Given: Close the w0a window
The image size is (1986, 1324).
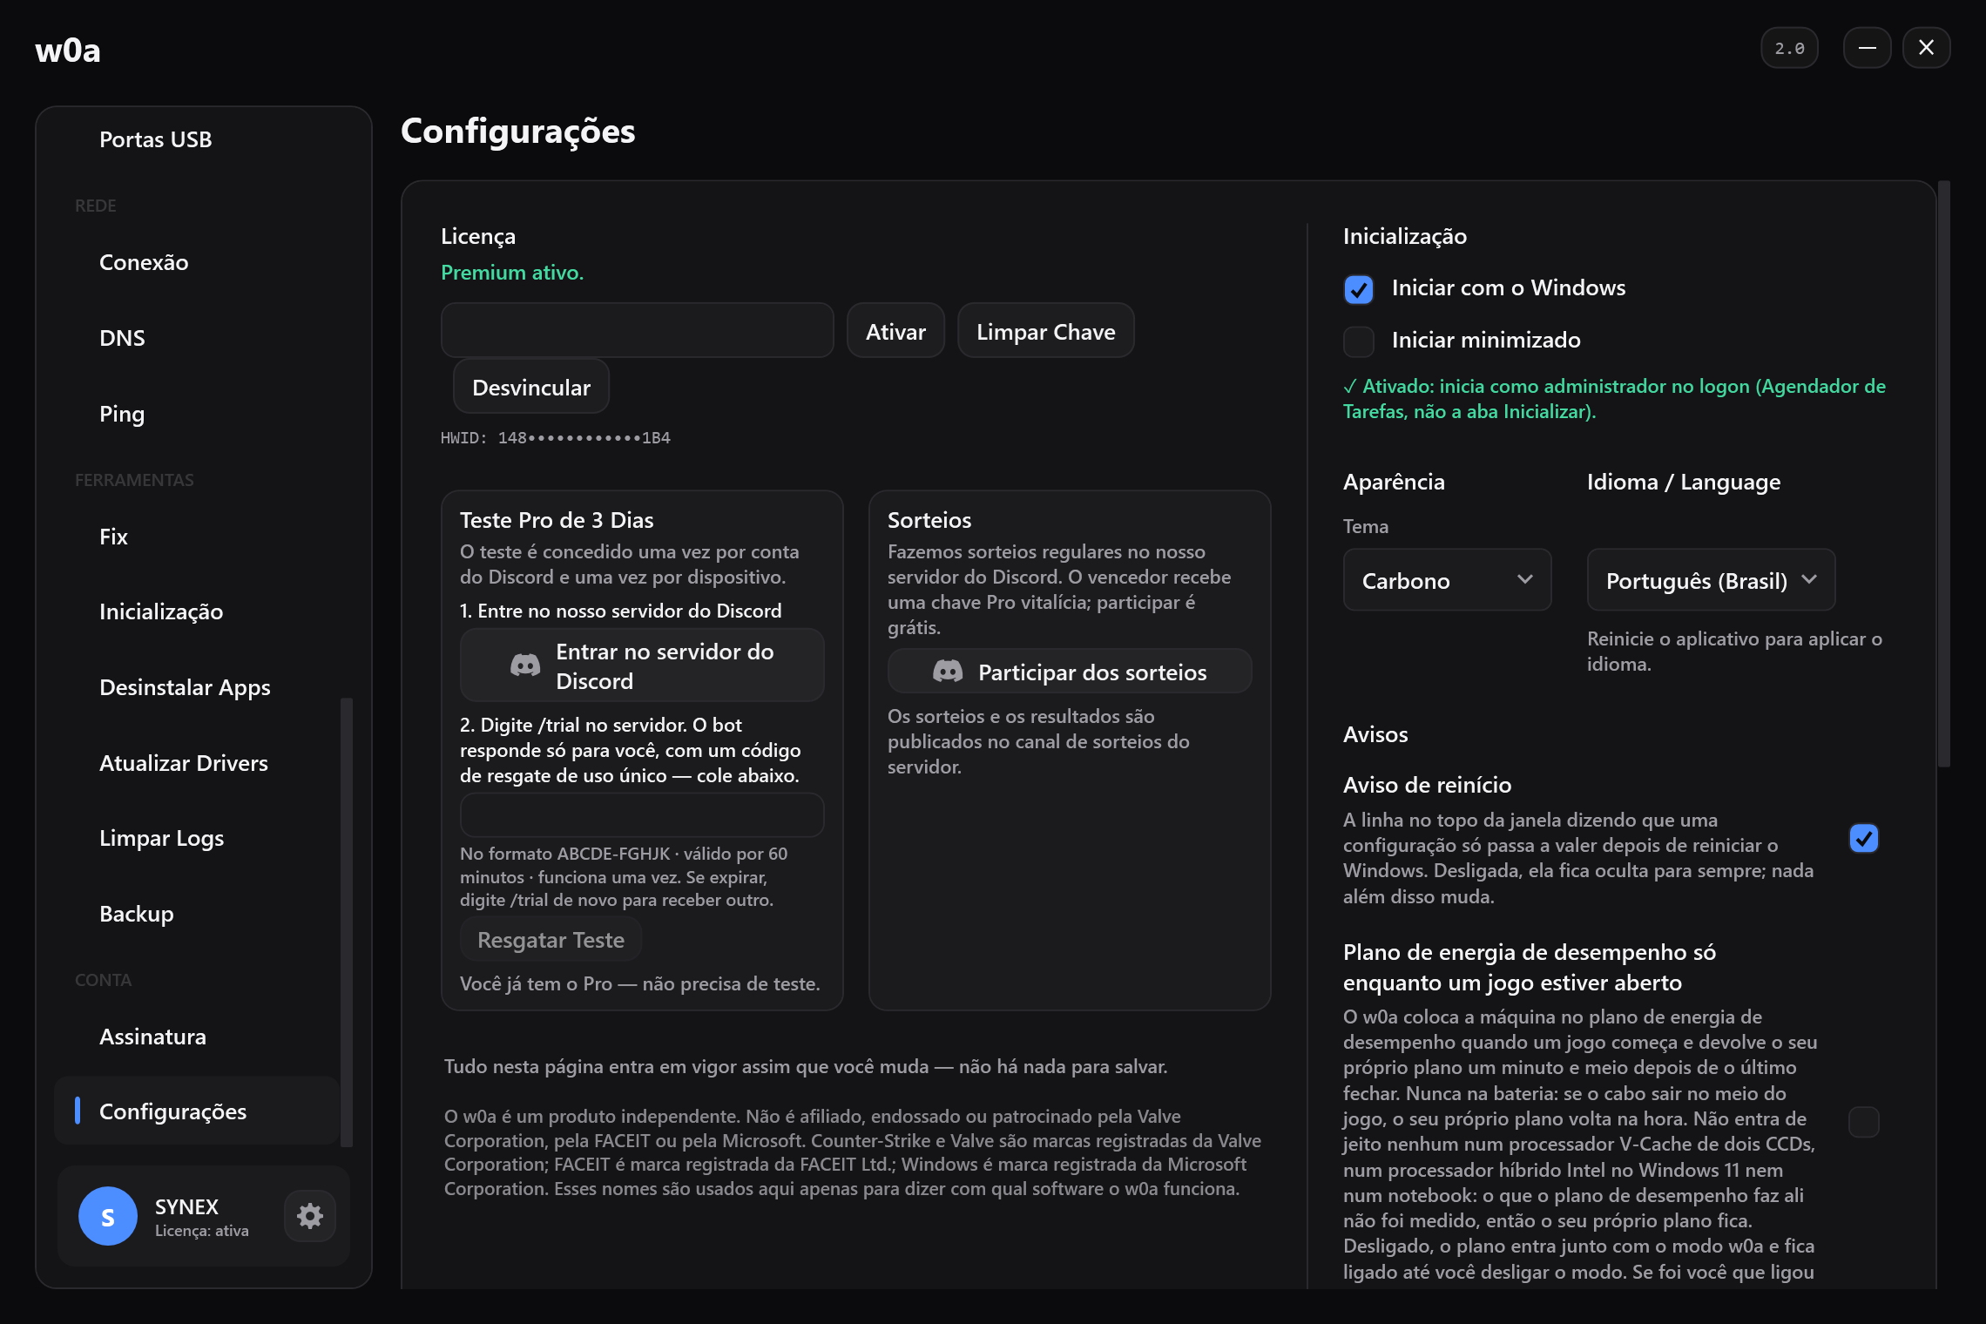Looking at the screenshot, I should click(1926, 48).
